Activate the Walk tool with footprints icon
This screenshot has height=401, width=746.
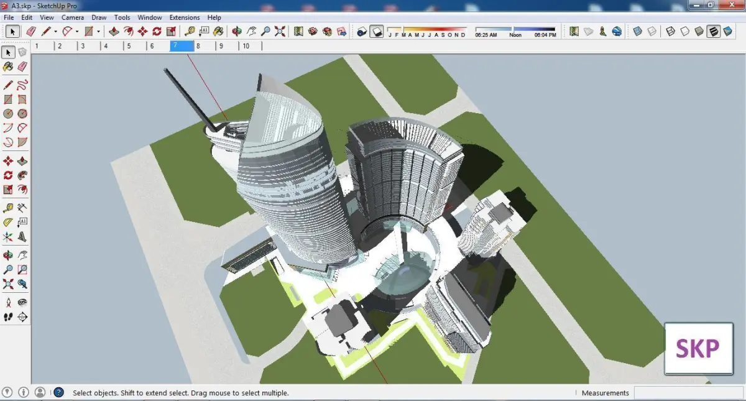tap(8, 316)
